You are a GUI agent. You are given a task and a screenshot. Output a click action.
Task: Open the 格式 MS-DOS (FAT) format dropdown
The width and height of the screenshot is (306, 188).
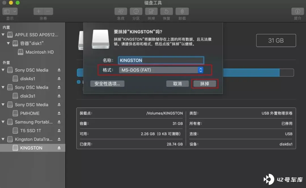pos(161,70)
